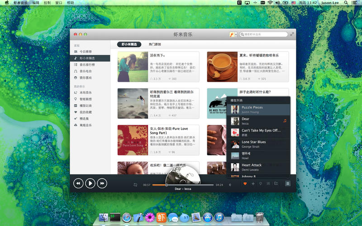
Task: Open App Store from the Dock
Action: pos(208,217)
